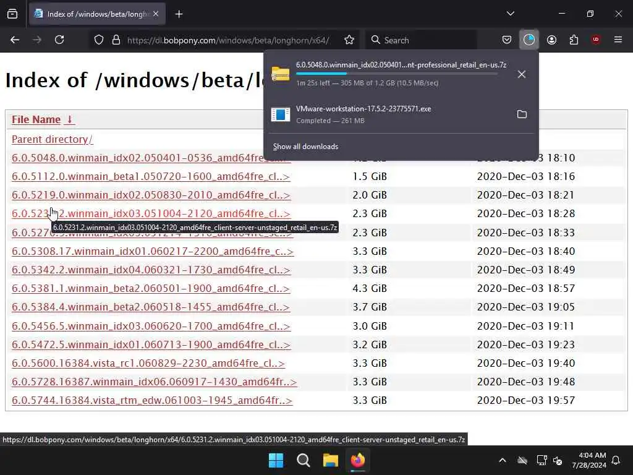
Task: Reload the current page
Action: tap(59, 40)
